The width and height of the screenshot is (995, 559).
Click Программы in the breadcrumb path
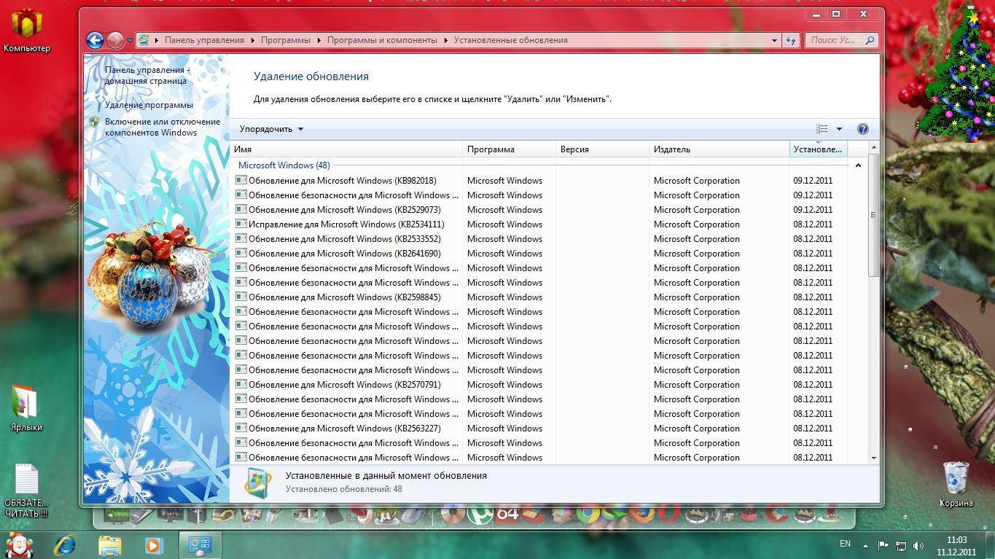pyautogui.click(x=286, y=40)
